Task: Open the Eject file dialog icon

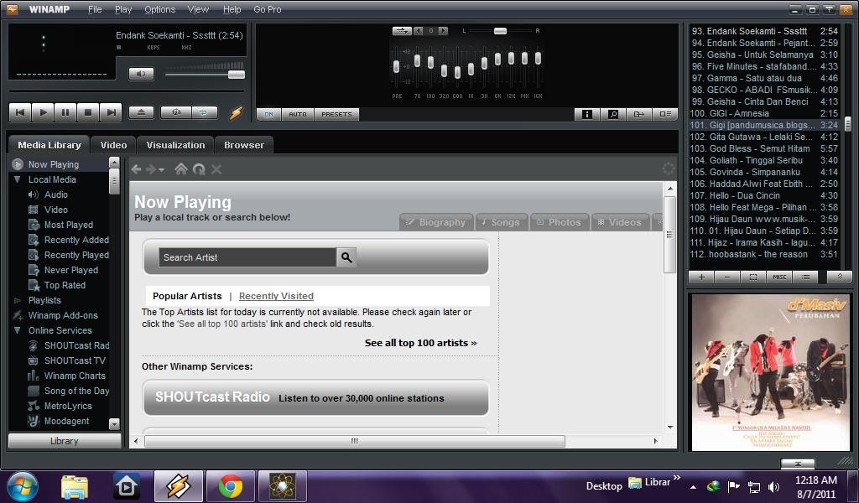Action: [x=140, y=111]
